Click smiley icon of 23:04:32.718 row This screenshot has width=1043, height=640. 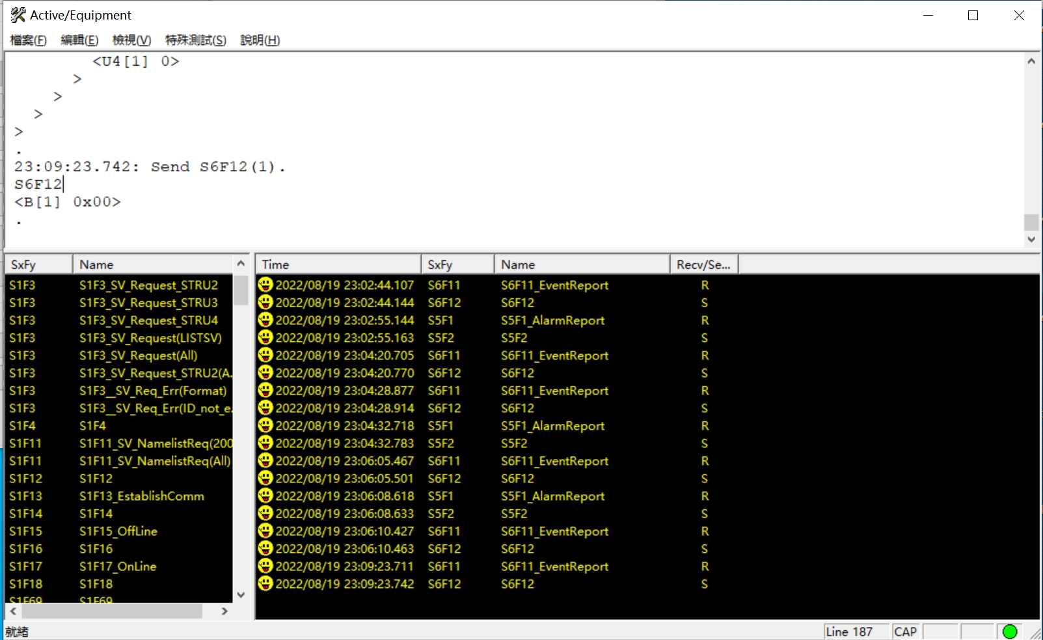coord(265,425)
